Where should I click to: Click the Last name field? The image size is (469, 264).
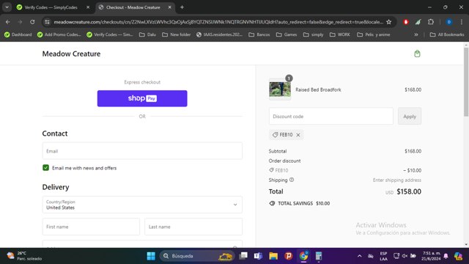coord(193,227)
